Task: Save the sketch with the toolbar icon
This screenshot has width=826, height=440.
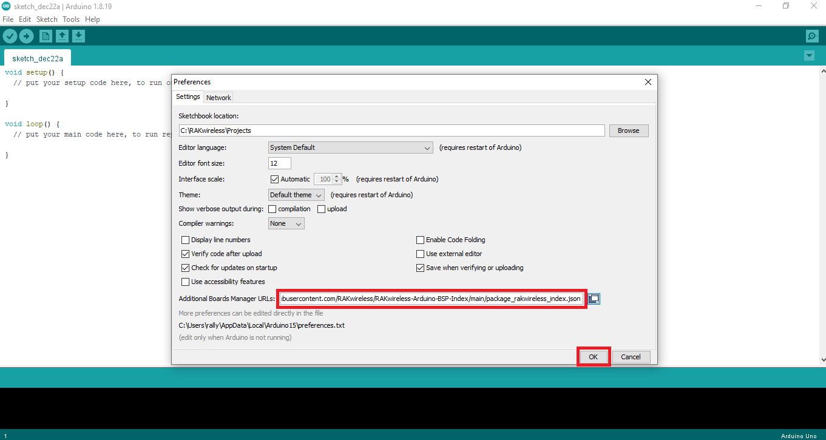Action: coord(78,36)
